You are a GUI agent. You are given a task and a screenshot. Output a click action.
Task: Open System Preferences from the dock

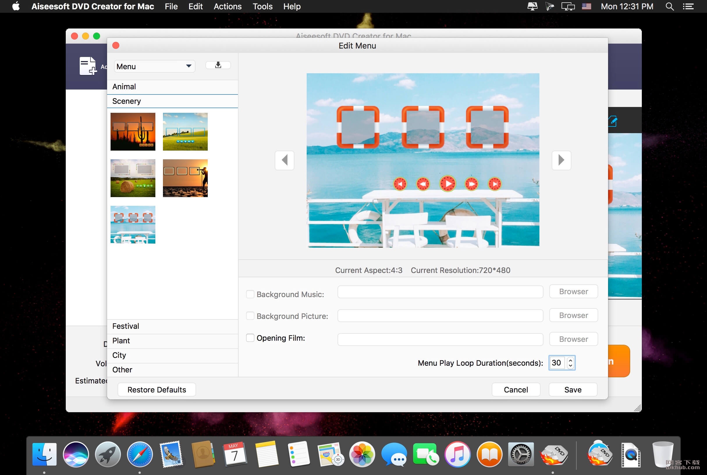pos(521,454)
